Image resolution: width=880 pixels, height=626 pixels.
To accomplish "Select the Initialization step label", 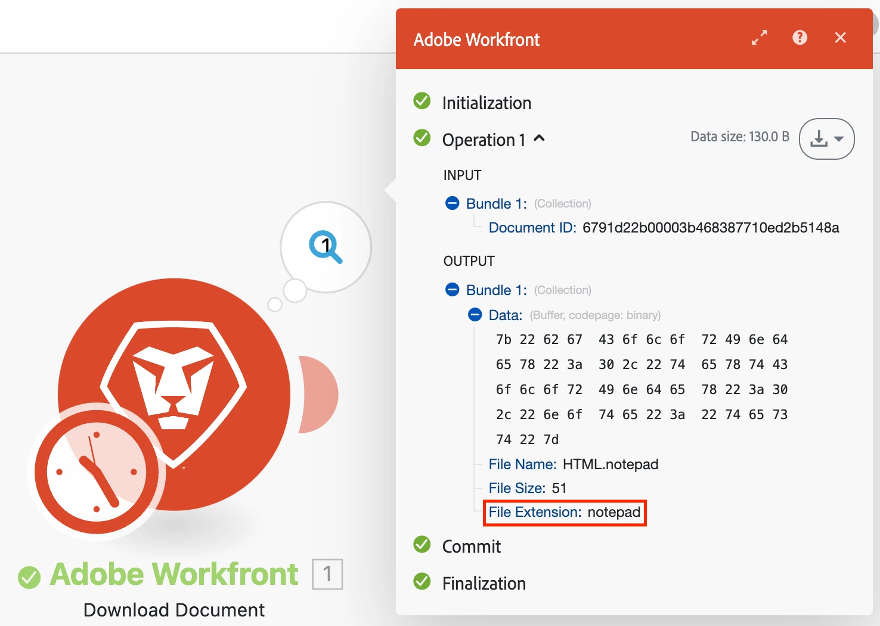I will point(487,103).
